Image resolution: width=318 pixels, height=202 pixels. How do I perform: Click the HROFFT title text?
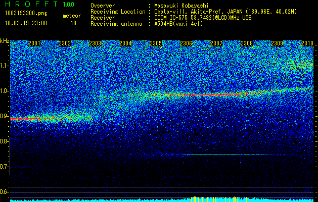(x=31, y=4)
